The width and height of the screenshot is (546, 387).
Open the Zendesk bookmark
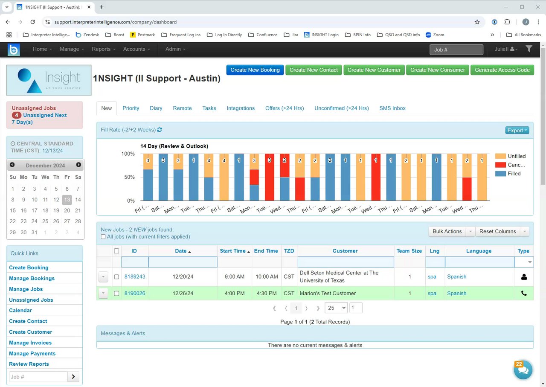coord(88,35)
